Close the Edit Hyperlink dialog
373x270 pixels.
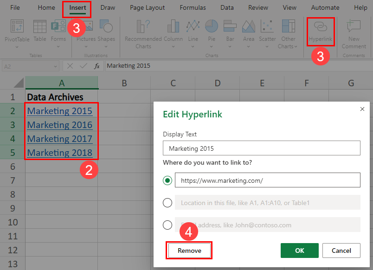pyautogui.click(x=362, y=109)
